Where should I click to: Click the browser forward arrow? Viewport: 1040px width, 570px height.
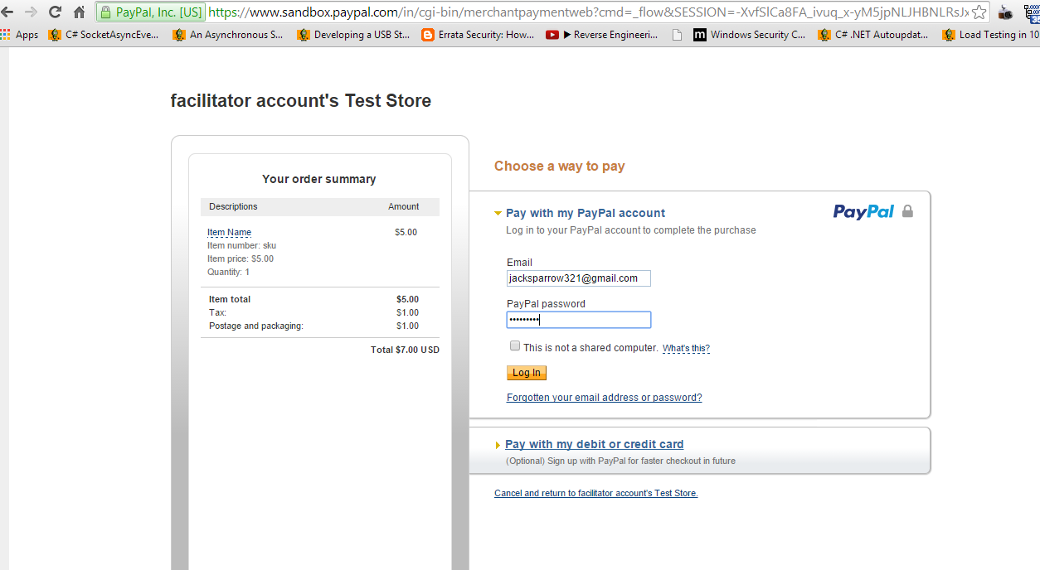coord(31,12)
